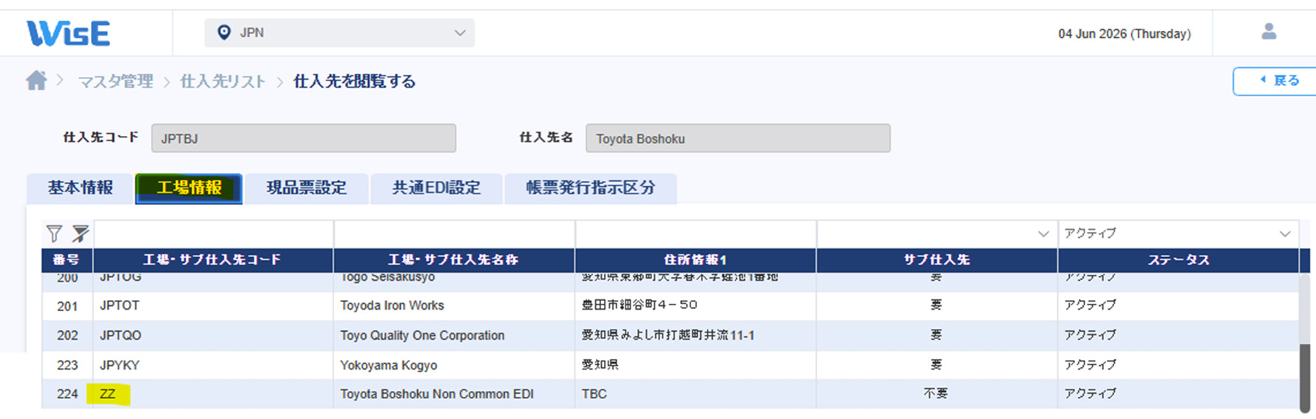The width and height of the screenshot is (1316, 419).
Task: Apply the table filter funnel icon
Action: 54,234
